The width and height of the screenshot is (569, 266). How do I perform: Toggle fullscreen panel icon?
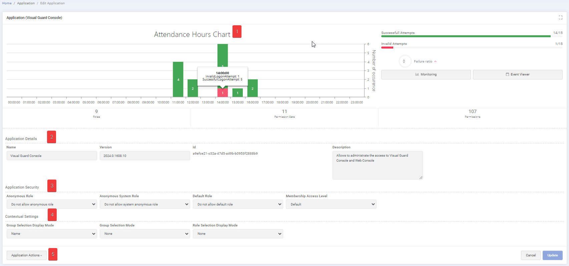tap(561, 18)
